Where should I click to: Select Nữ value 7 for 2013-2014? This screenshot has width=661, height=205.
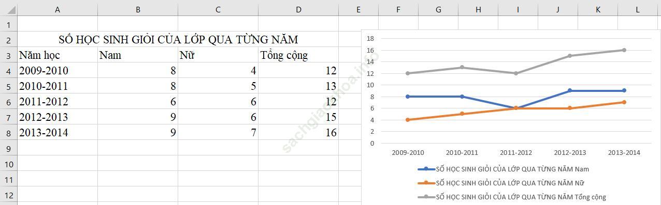218,132
